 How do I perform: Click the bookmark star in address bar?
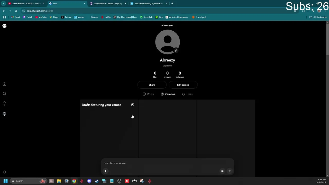tap(295, 11)
